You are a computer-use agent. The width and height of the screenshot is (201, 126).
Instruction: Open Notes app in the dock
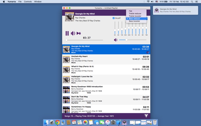click(91, 122)
